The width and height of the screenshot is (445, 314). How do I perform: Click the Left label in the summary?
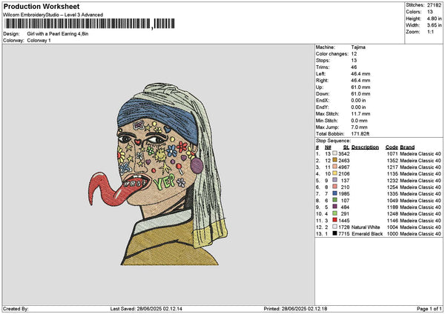[x=320, y=74]
